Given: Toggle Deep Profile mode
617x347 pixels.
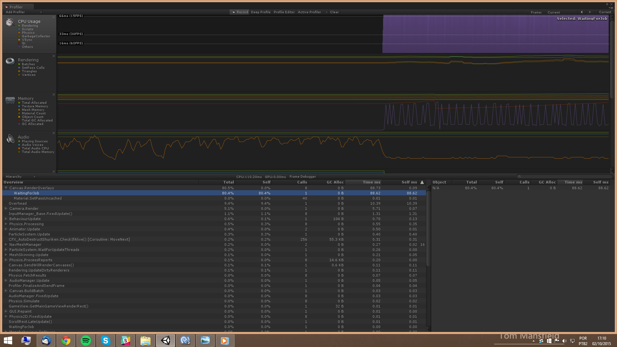Looking at the screenshot, I should coord(261,12).
